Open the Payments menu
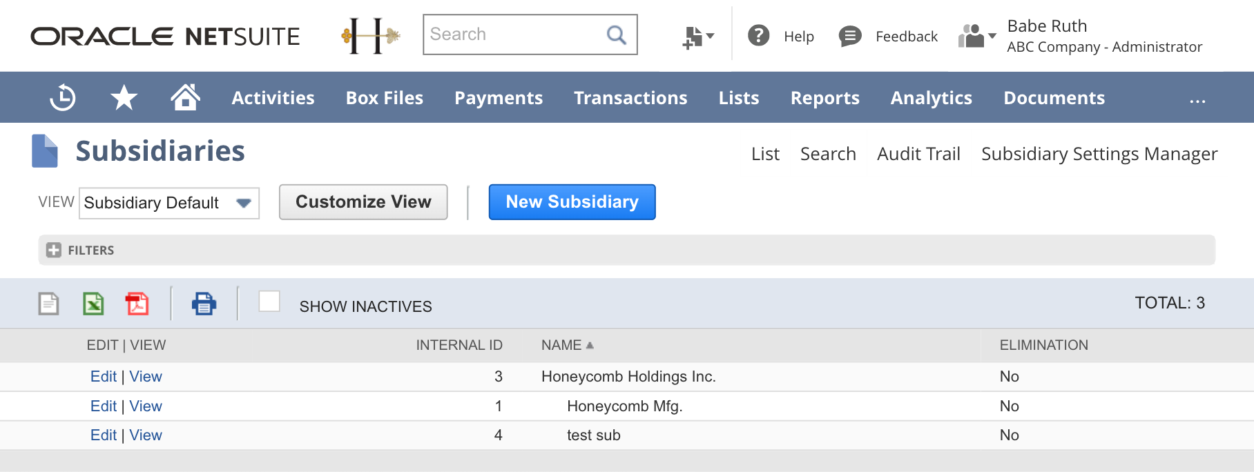 (499, 98)
